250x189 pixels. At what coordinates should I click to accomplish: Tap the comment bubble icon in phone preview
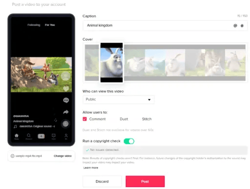pyautogui.click(x=66, y=100)
